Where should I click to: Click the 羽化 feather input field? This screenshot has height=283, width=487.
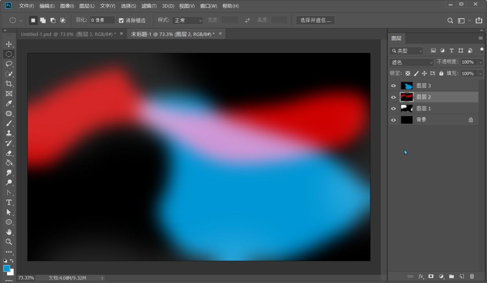point(102,20)
